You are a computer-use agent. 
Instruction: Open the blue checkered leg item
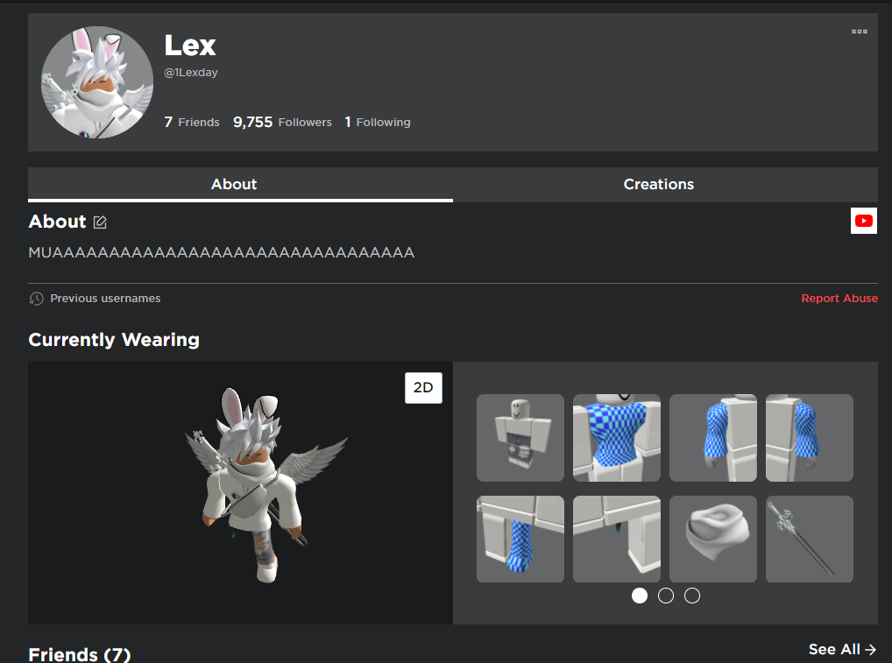(520, 539)
